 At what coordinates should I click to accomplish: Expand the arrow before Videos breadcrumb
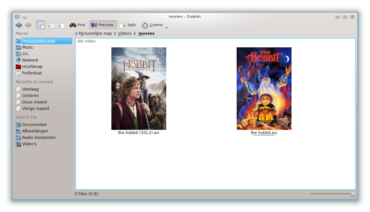click(x=115, y=34)
